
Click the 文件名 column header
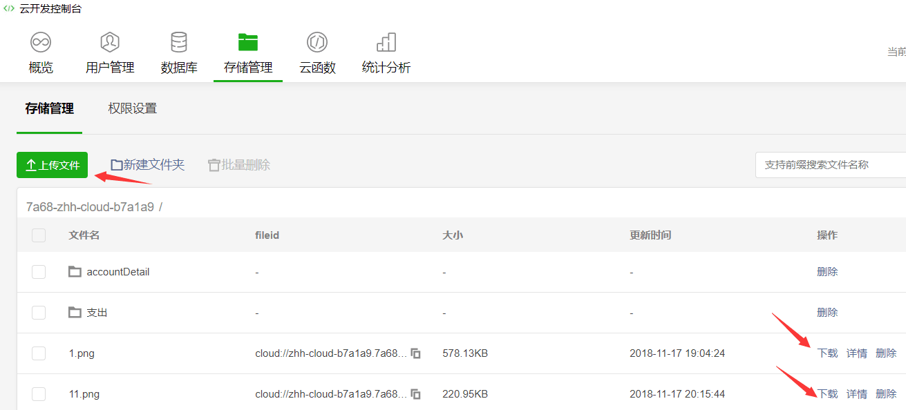(84, 235)
